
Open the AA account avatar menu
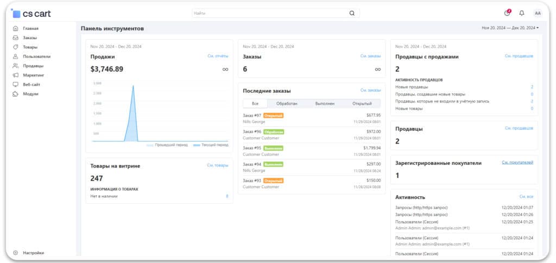[538, 13]
